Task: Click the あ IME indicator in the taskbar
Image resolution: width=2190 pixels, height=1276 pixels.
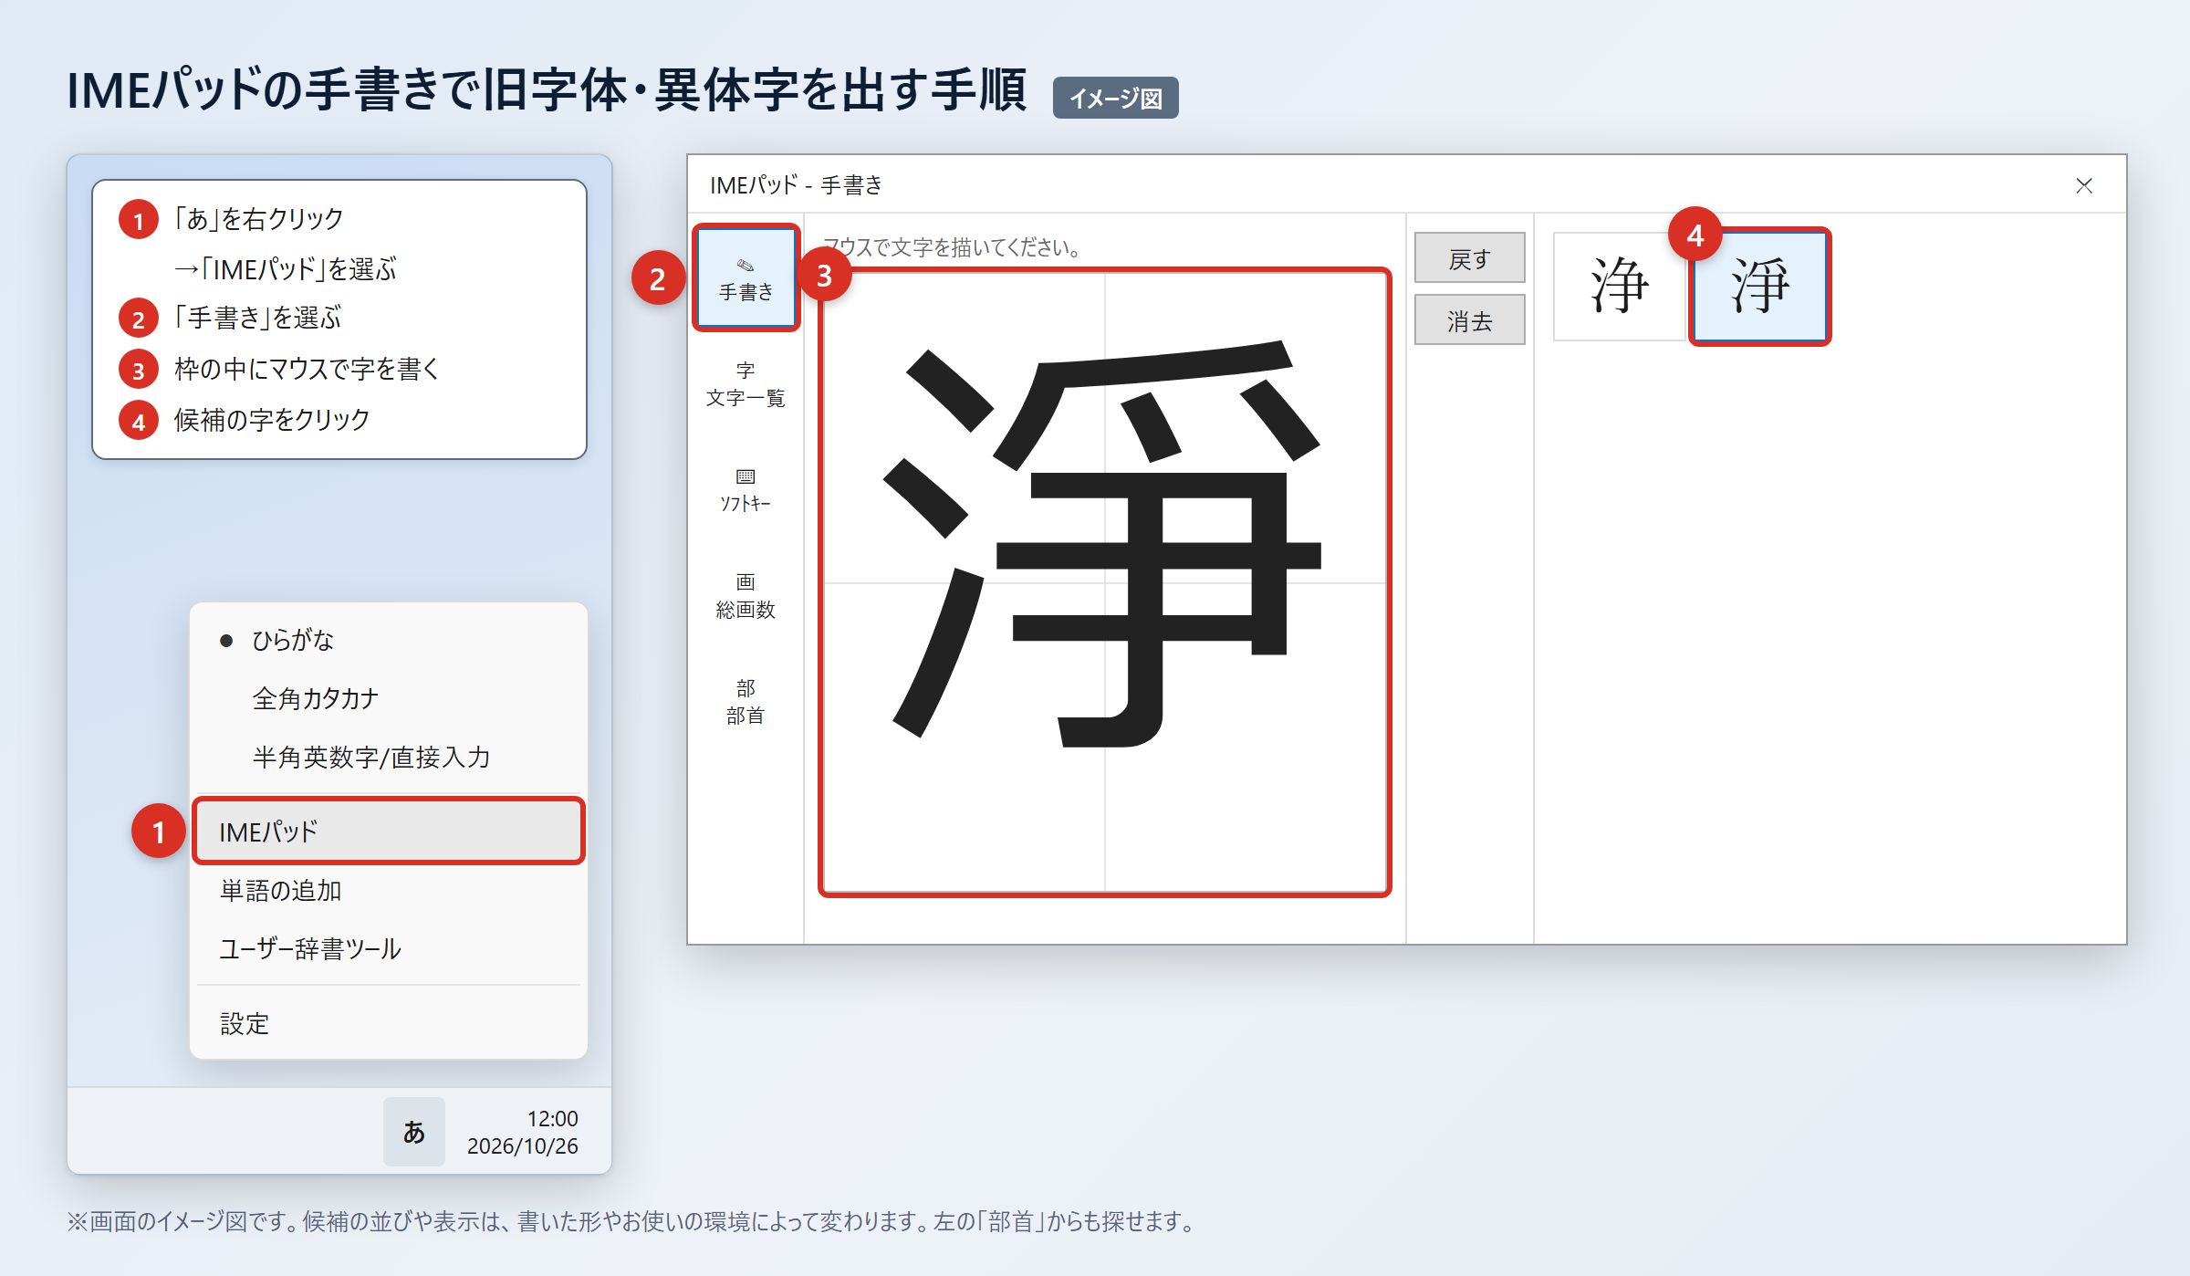Action: [x=414, y=1132]
